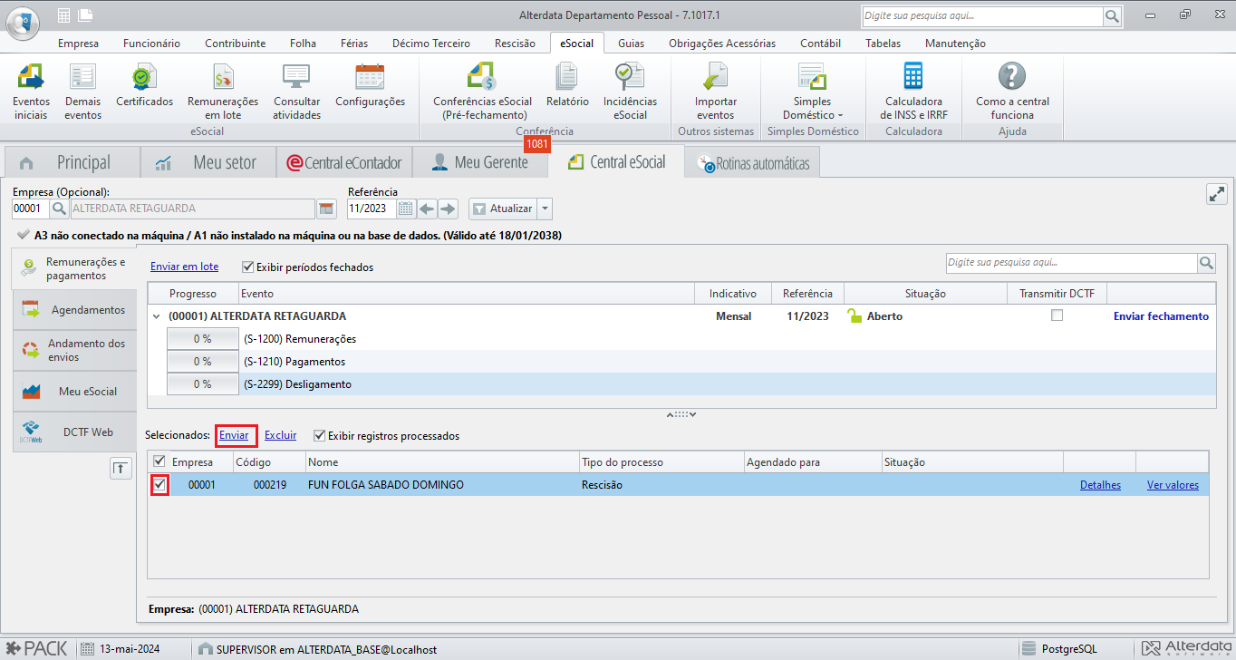Open the Folha ribbon tab

click(303, 43)
